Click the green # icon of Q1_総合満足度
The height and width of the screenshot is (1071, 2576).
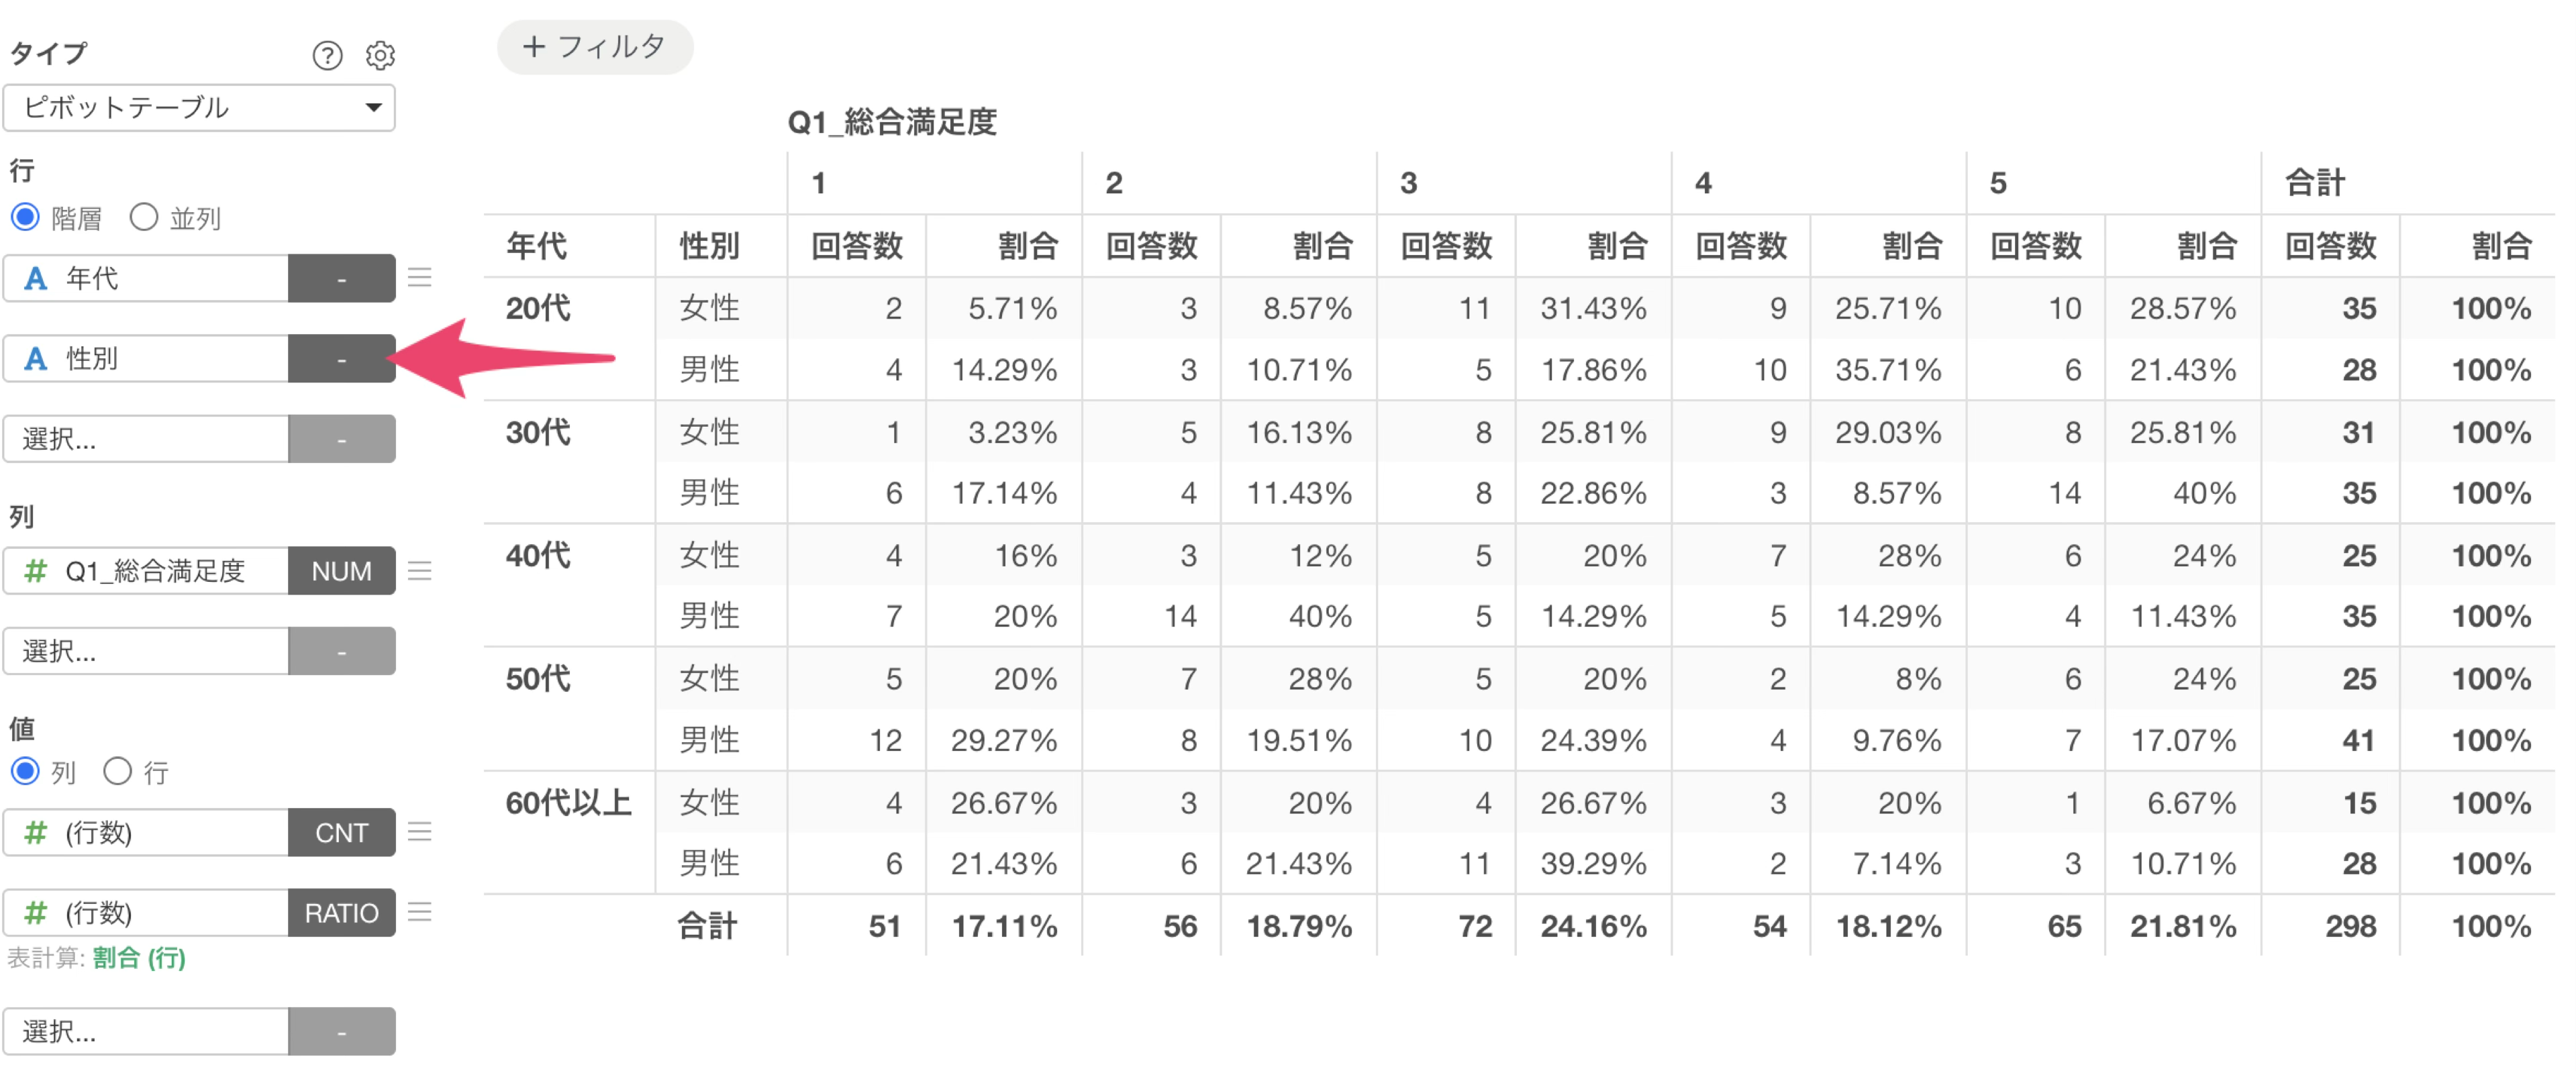pos(35,570)
